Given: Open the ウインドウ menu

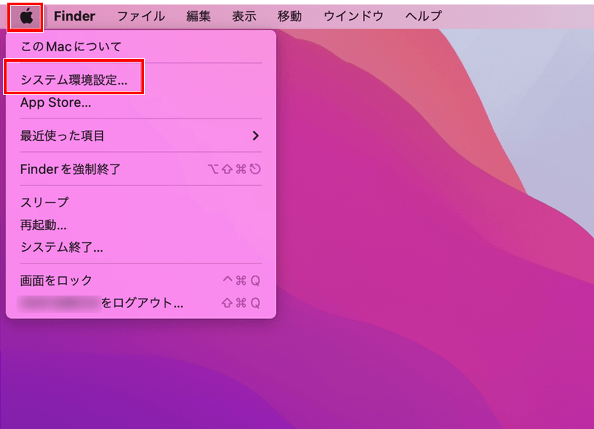Looking at the screenshot, I should [354, 17].
